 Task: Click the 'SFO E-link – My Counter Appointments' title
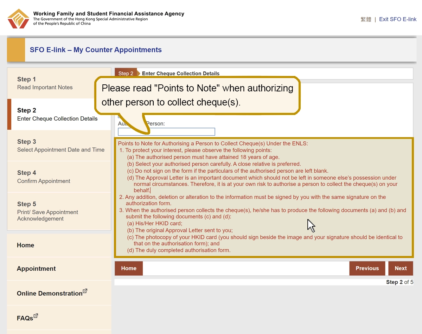pyautogui.click(x=96, y=50)
